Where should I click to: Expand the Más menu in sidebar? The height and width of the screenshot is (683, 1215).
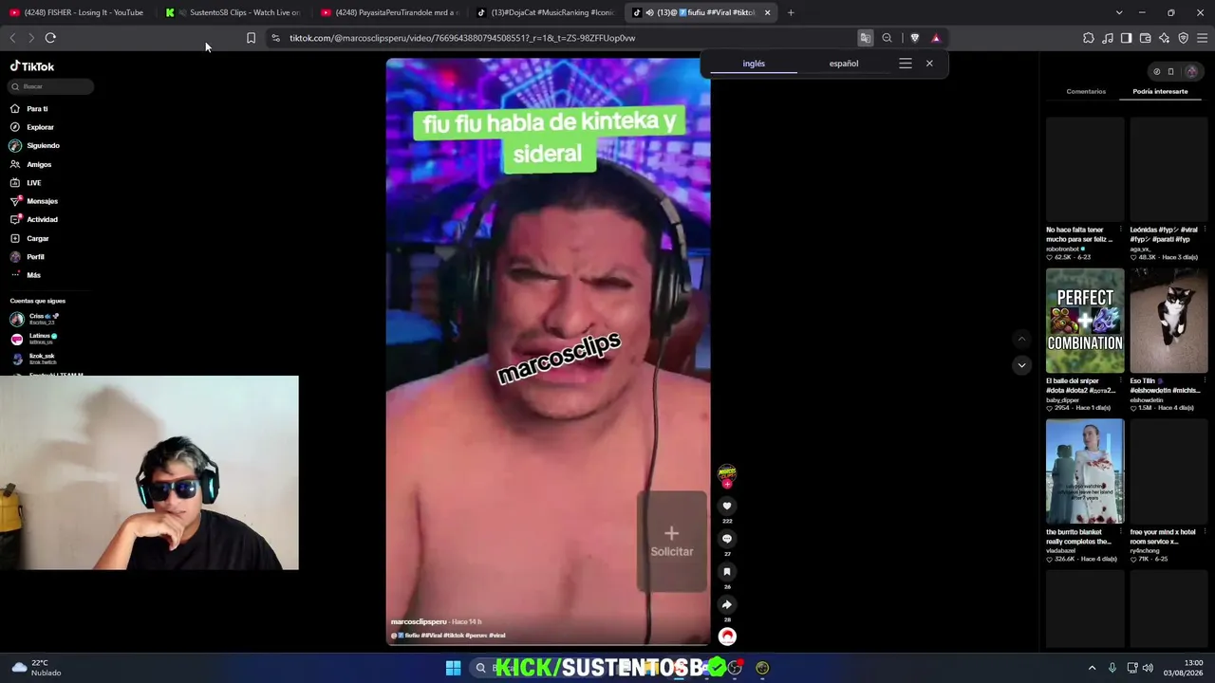click(26, 275)
